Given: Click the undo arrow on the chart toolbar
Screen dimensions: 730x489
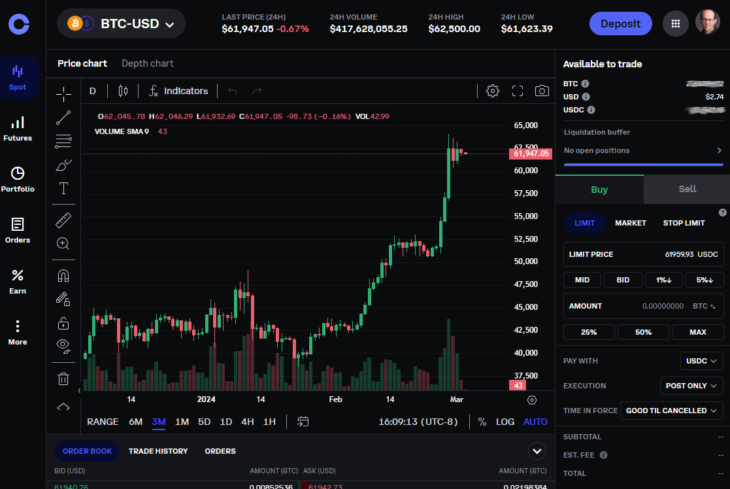Looking at the screenshot, I should coord(232,91).
